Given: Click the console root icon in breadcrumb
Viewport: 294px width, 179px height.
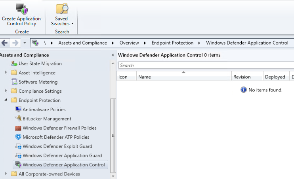Looking at the screenshot, I should point(35,43).
